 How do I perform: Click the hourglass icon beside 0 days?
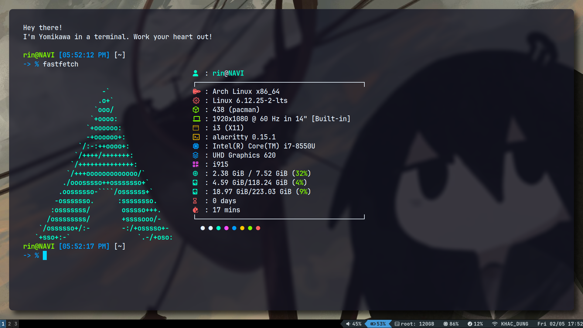195,201
